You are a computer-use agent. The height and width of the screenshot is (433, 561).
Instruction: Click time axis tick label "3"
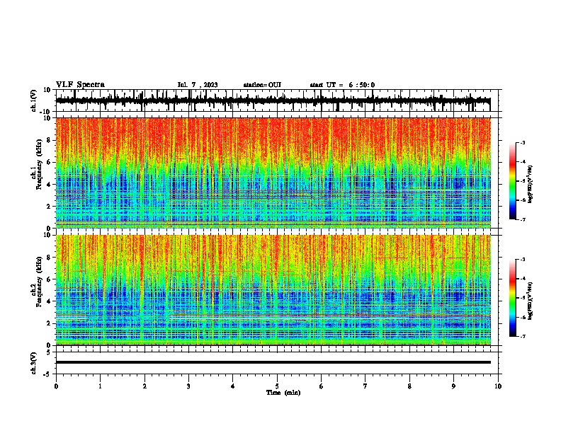click(188, 386)
